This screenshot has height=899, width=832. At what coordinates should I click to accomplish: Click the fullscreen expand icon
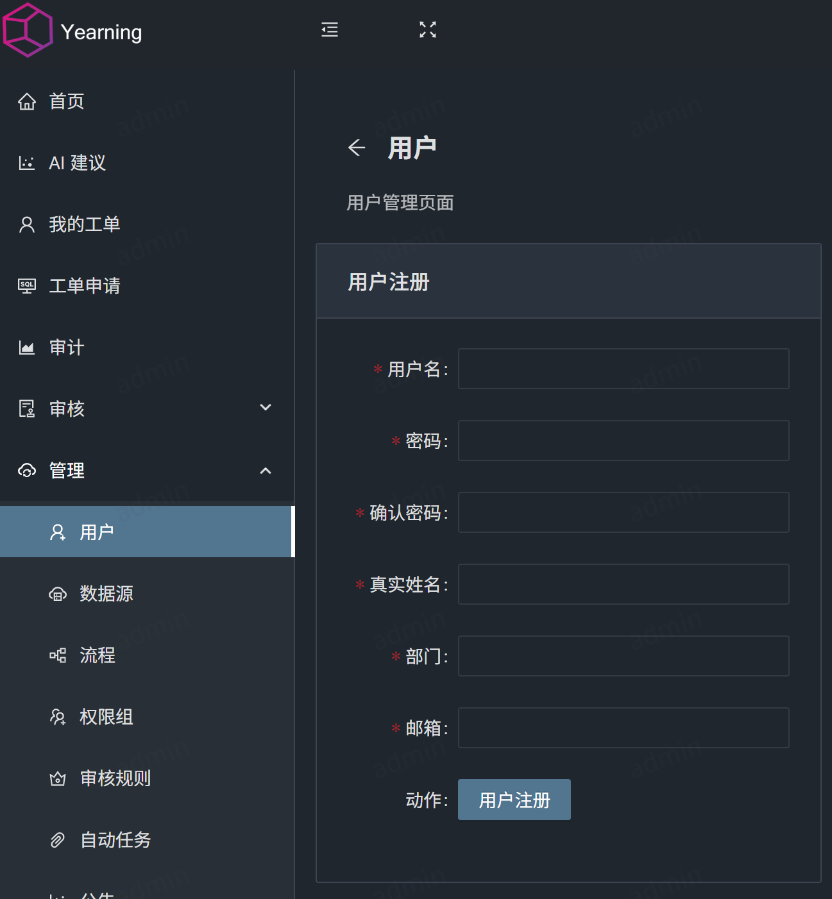pyautogui.click(x=427, y=30)
